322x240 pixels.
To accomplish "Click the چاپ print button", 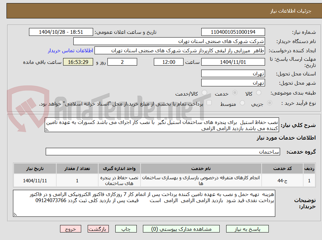I will [x=126, y=229].
